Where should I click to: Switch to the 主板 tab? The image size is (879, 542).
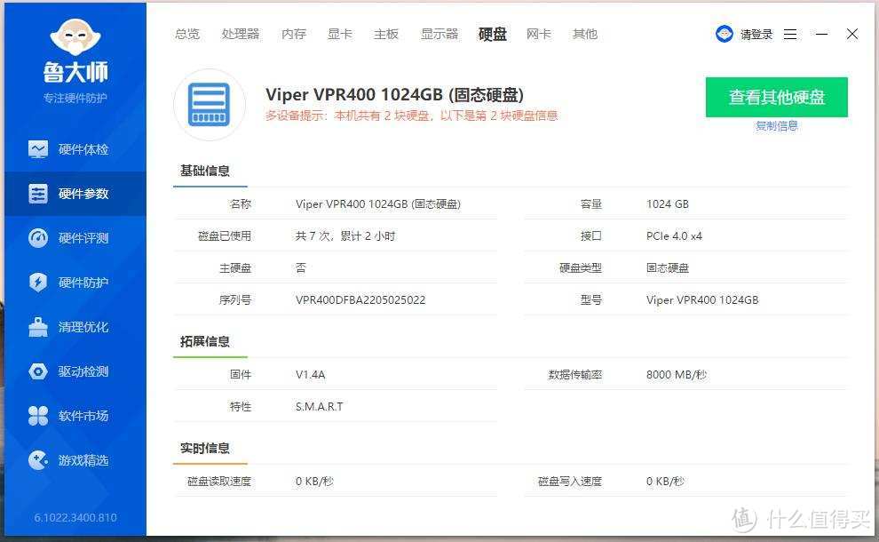(x=386, y=35)
